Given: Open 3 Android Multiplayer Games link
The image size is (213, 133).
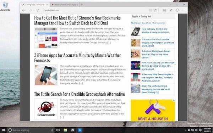Looking at the screenshot, I should 156,54.
